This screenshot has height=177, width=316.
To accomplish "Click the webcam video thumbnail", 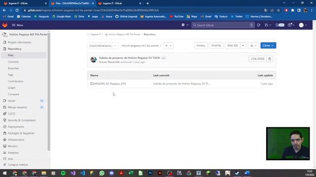I will (288, 144).
